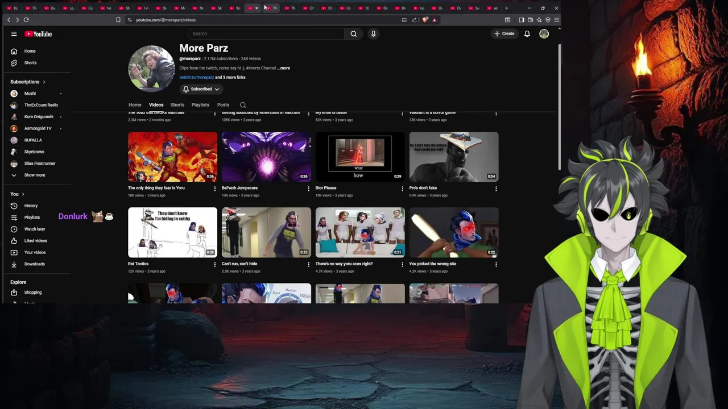Click the Brave Rewards triangle icon

(434, 20)
